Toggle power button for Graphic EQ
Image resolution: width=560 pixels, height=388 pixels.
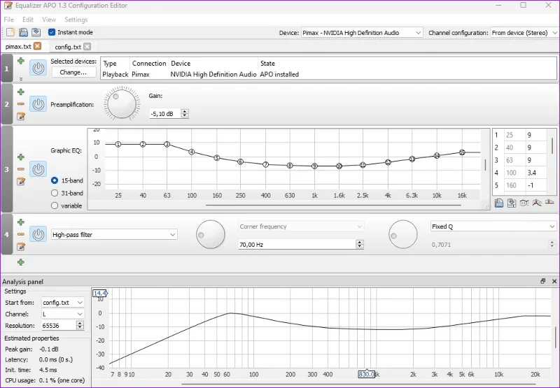pyautogui.click(x=38, y=169)
